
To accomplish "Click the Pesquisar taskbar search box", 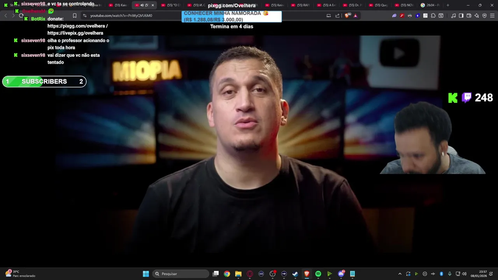I will tap(181, 274).
